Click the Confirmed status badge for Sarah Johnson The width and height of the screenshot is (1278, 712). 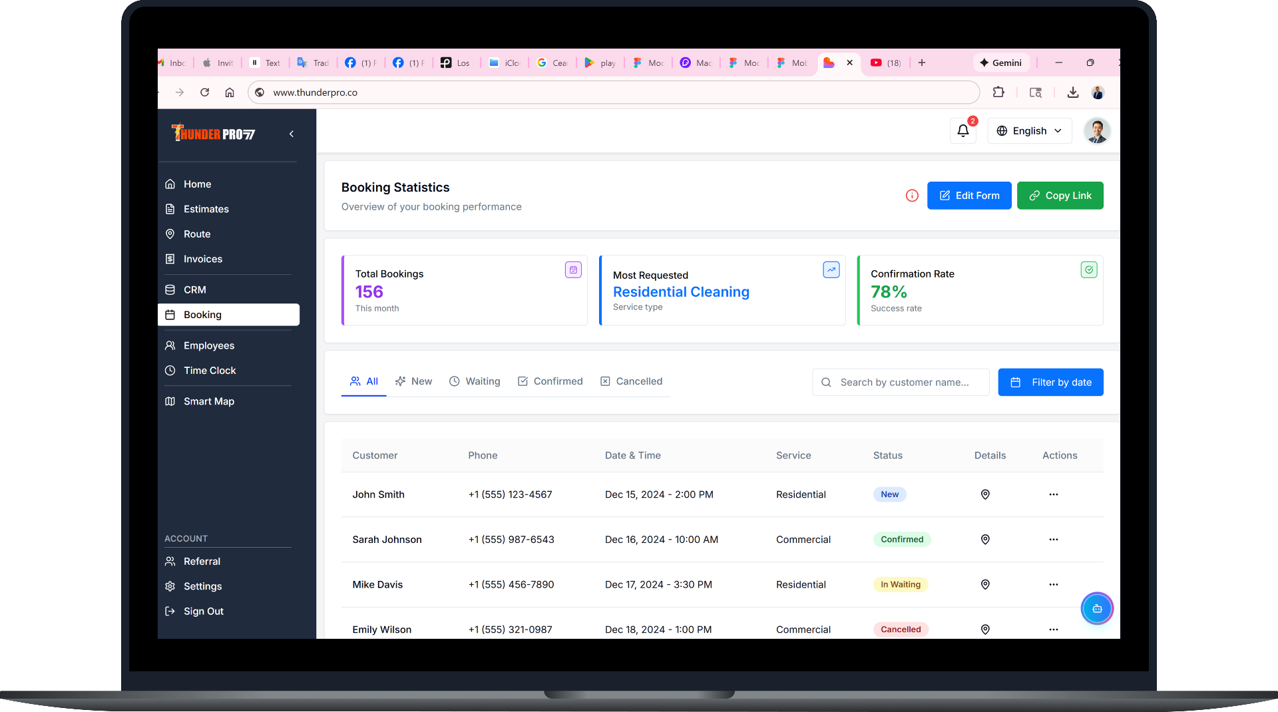coord(902,540)
